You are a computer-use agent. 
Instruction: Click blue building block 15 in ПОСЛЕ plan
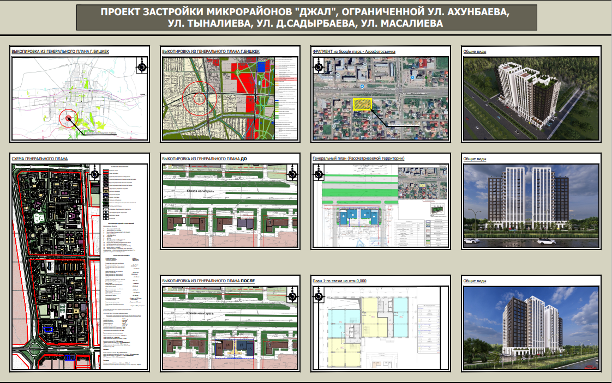pos(240,346)
